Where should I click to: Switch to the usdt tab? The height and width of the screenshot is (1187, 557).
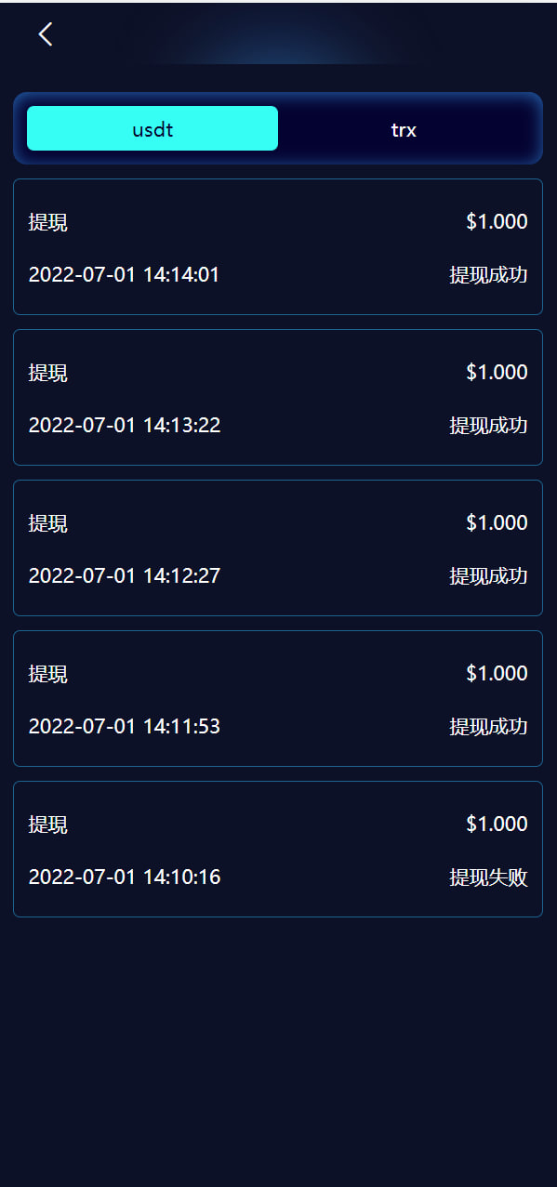click(x=153, y=128)
